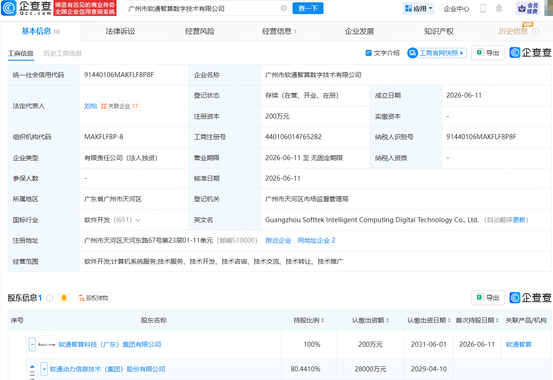Click the 更新 auto-translate link
Screen dimensions: 553x380
point(519,220)
